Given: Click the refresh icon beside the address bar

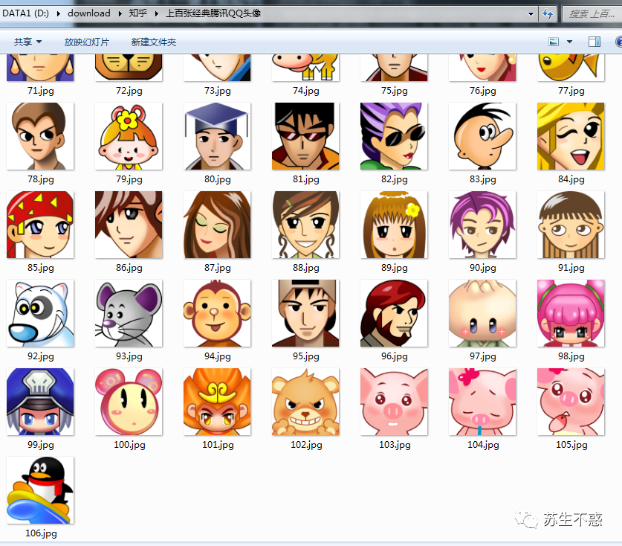Looking at the screenshot, I should pyautogui.click(x=548, y=14).
